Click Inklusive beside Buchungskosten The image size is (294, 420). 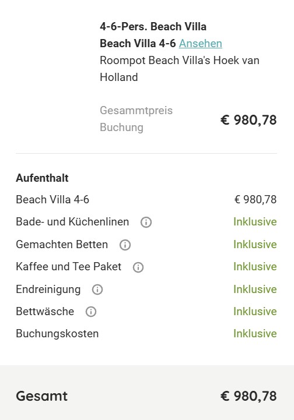255,333
